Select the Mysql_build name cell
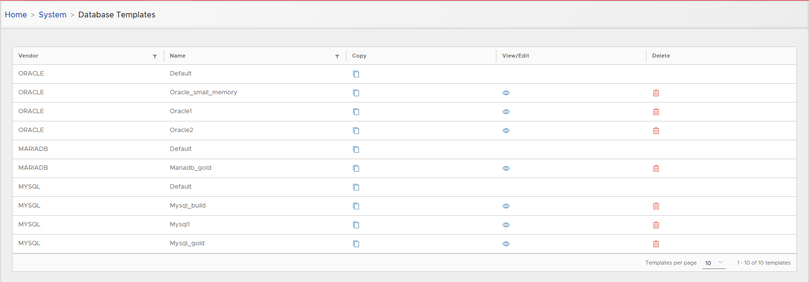This screenshot has height=282, width=809. [188, 206]
